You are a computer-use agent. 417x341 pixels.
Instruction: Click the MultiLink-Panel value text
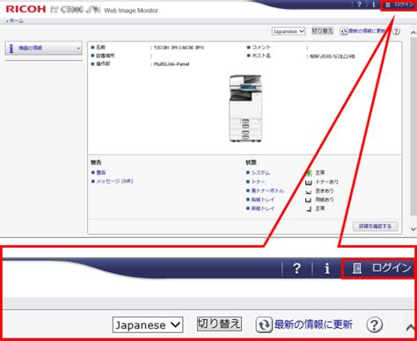pos(172,64)
